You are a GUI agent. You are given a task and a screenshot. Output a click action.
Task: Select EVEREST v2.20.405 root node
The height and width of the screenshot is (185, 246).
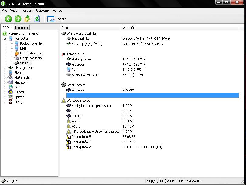click(23, 34)
